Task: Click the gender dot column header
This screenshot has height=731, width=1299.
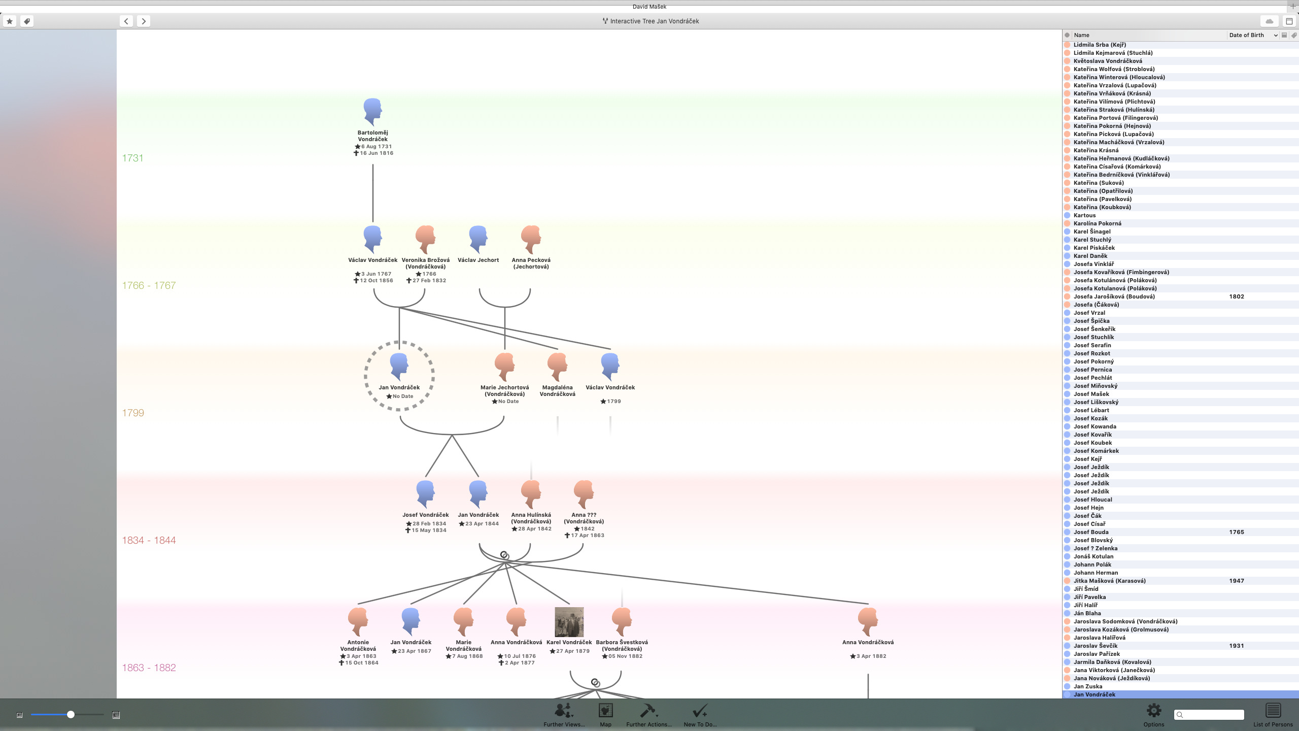Action: point(1067,35)
